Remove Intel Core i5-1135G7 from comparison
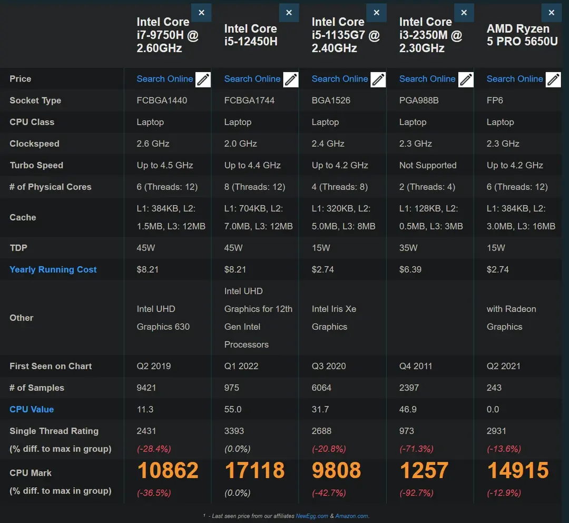 376,12
